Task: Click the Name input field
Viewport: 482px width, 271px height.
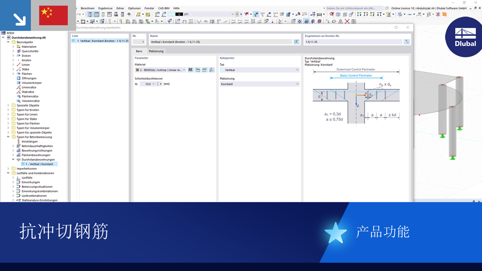Action: (221, 42)
